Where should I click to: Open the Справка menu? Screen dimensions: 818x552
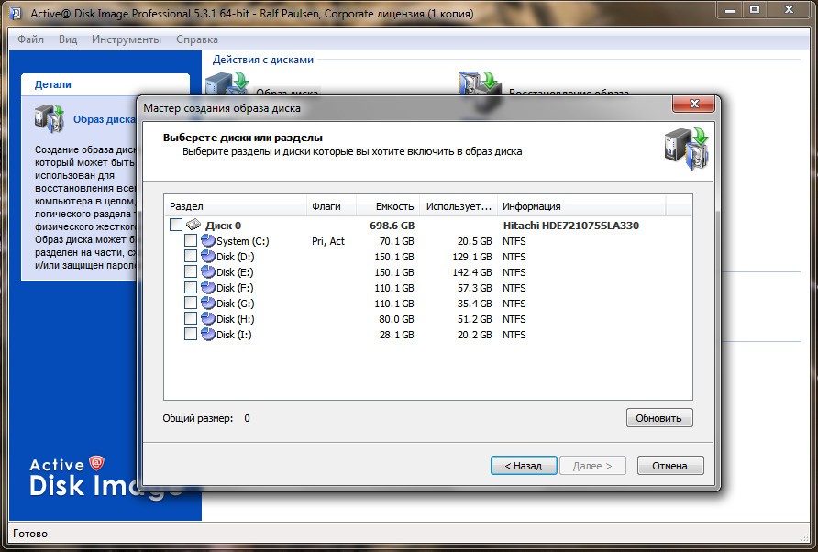(196, 39)
